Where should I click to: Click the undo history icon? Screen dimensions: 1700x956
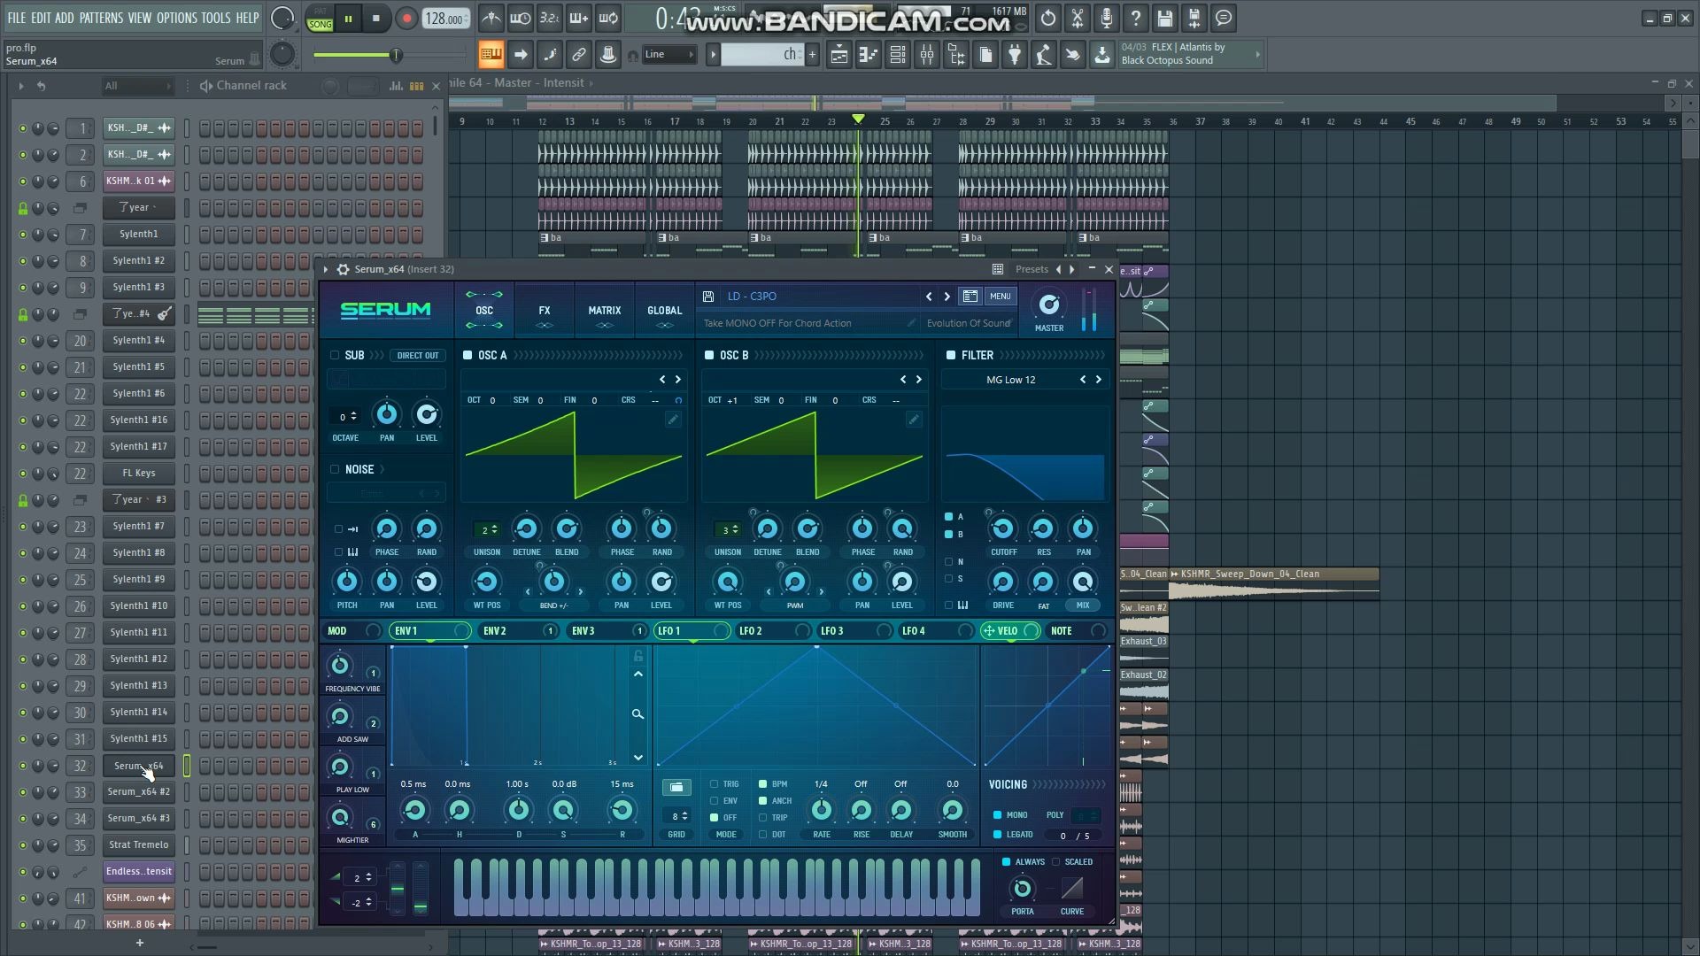1048,19
